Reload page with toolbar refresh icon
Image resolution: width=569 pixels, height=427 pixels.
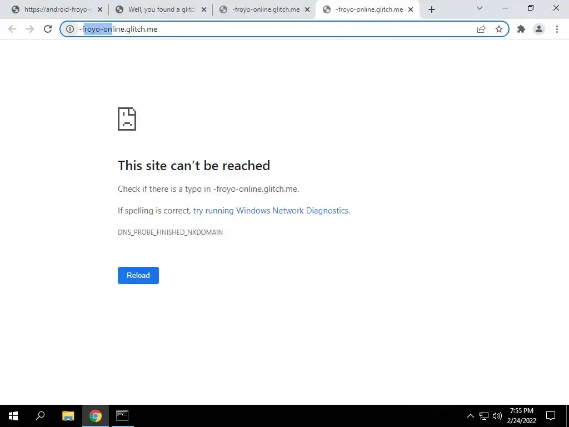(x=48, y=29)
